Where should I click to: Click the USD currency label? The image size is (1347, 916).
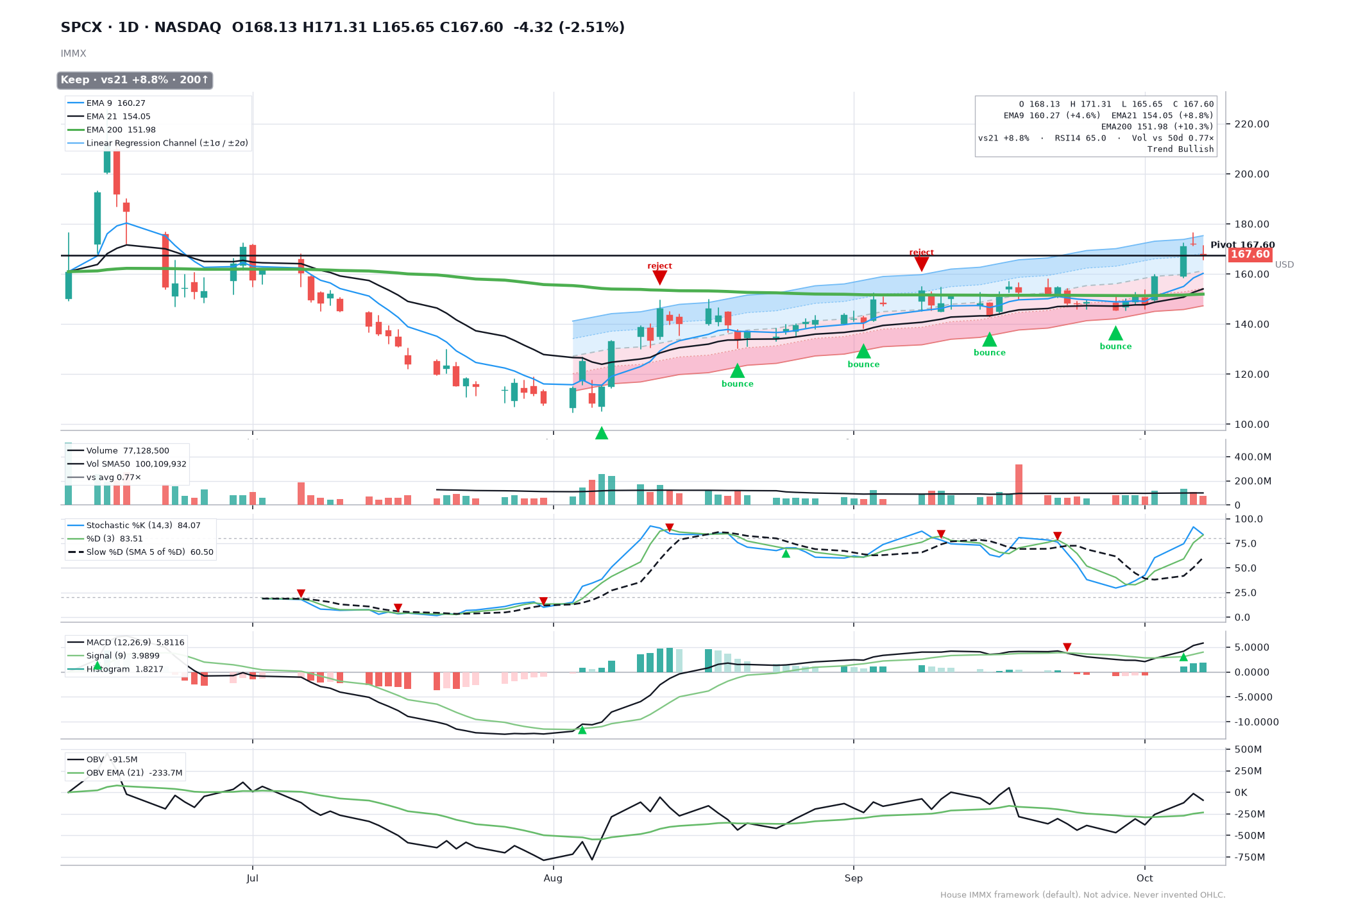click(1284, 264)
